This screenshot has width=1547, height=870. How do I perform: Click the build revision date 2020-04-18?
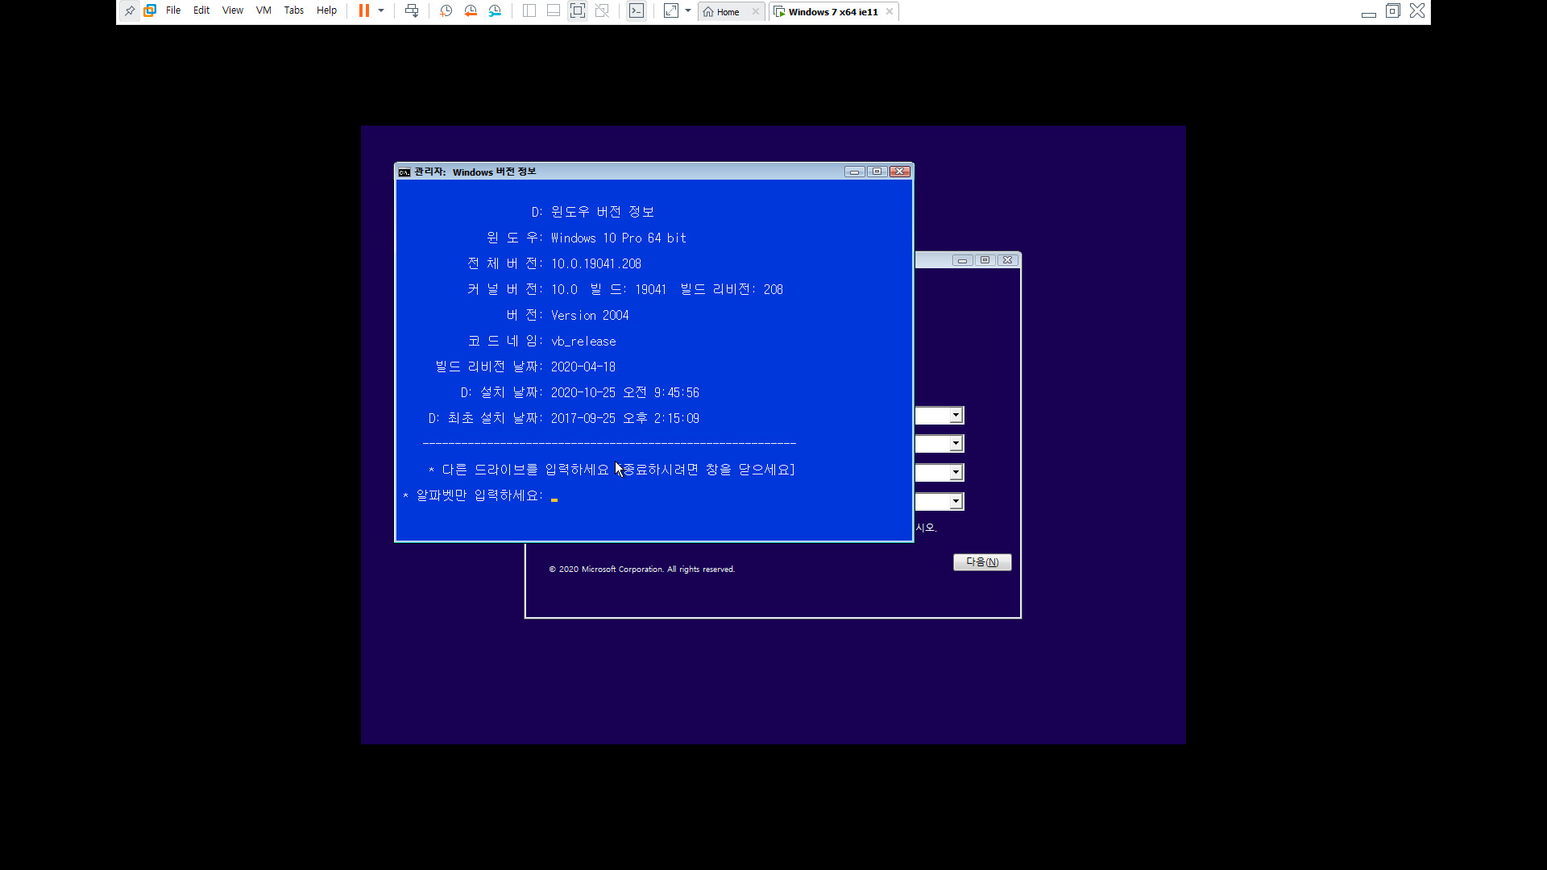[x=583, y=367]
